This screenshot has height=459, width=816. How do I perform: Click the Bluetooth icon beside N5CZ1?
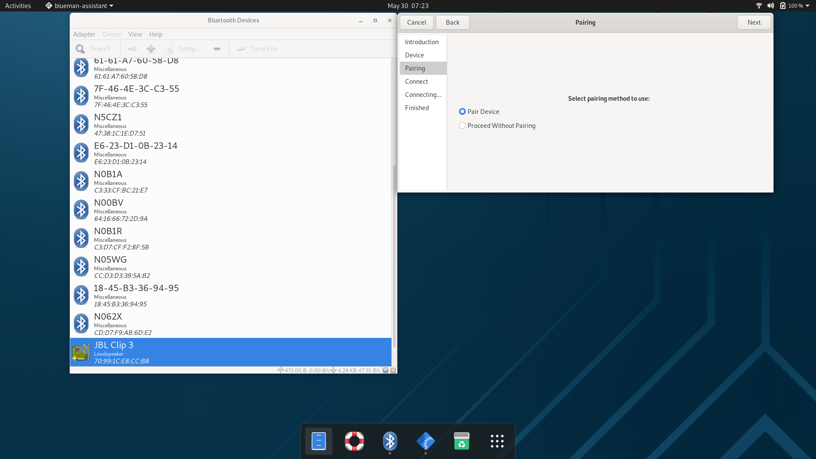pos(81,124)
